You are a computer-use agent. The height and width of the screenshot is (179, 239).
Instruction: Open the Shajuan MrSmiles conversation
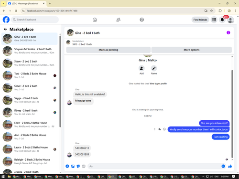pos(30,51)
